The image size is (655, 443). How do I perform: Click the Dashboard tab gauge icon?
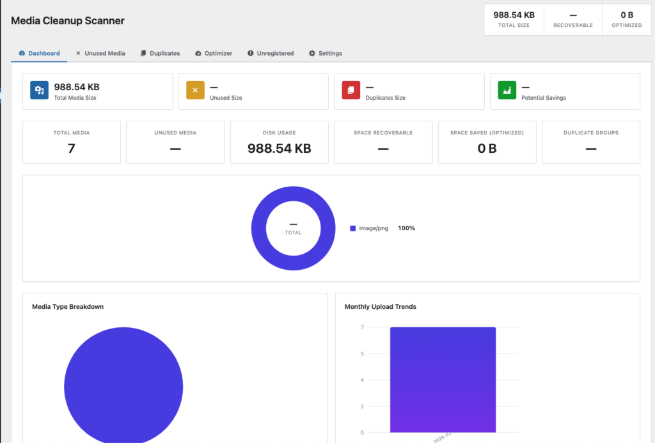click(x=22, y=53)
